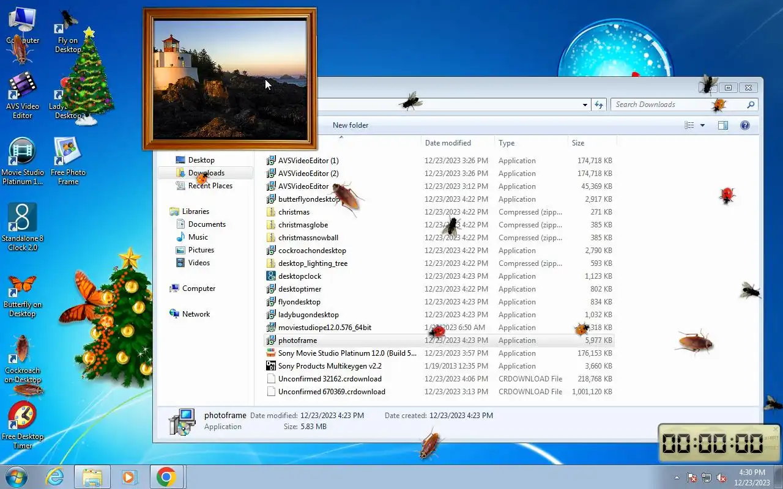The image size is (783, 489).
Task: Open Butterfly on Desktop shortcut
Action: click(23, 296)
